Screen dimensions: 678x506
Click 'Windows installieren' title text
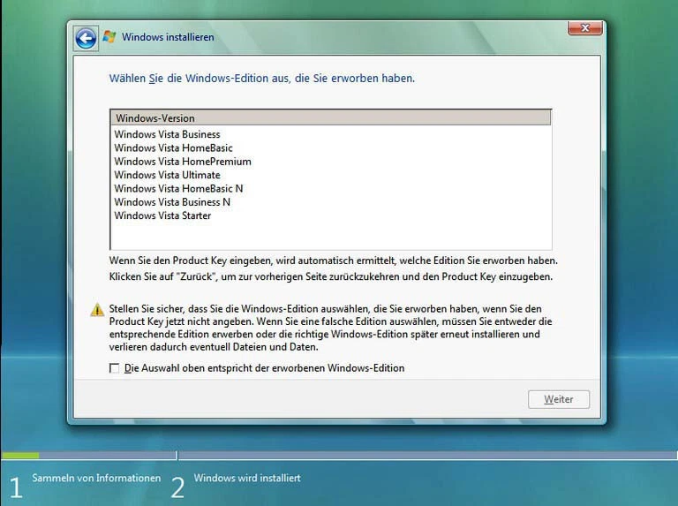pos(168,37)
